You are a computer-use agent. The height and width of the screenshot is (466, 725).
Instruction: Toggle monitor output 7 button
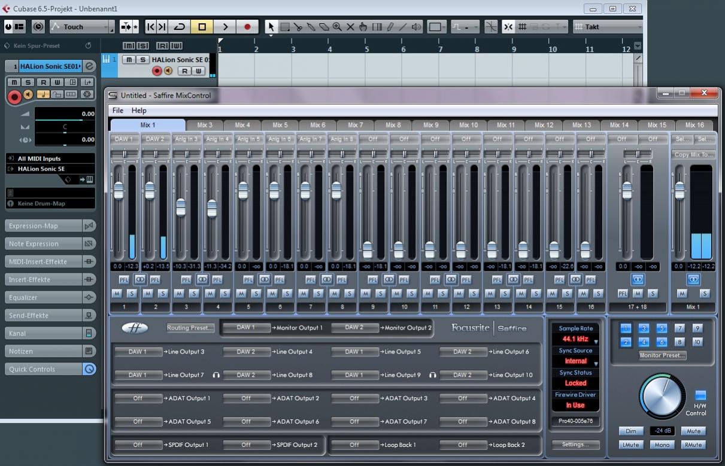(680, 328)
